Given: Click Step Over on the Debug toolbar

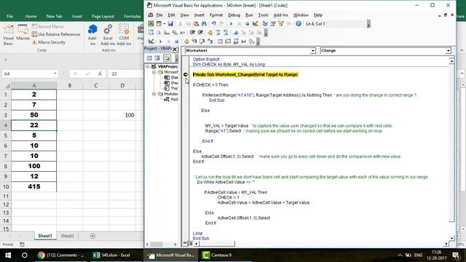Looking at the screenshot, I should point(202,41).
